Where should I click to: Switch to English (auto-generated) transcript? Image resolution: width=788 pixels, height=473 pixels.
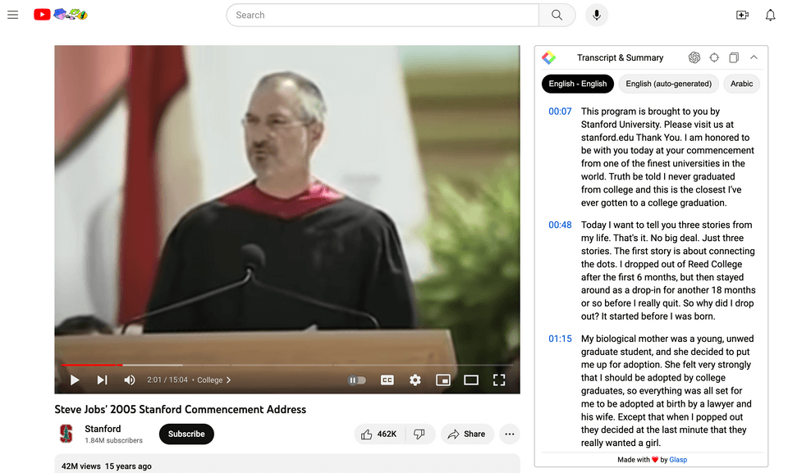pyautogui.click(x=668, y=84)
